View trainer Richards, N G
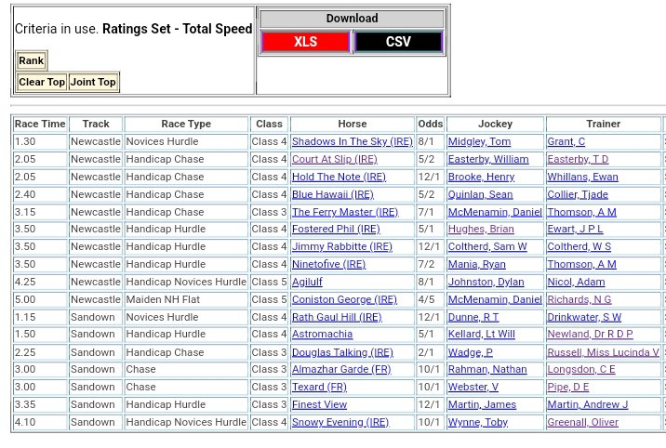 coord(579,299)
